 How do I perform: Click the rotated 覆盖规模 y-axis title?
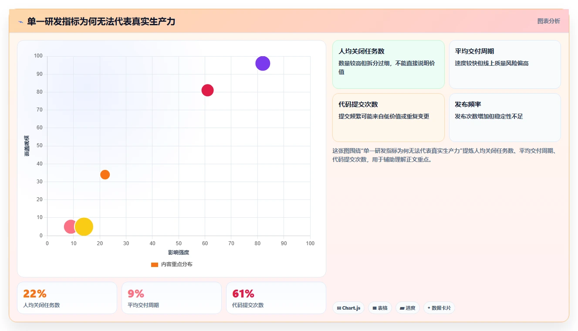tap(27, 146)
